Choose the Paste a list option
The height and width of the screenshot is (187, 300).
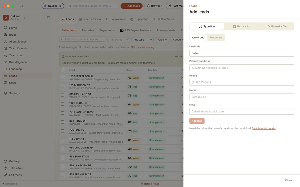(242, 26)
